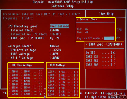Image resolution: width=127 pixels, height=99 pixels.
Task: Pick the 2.00V .. 2.30V DDR2 option
Action: pos(63,88)
